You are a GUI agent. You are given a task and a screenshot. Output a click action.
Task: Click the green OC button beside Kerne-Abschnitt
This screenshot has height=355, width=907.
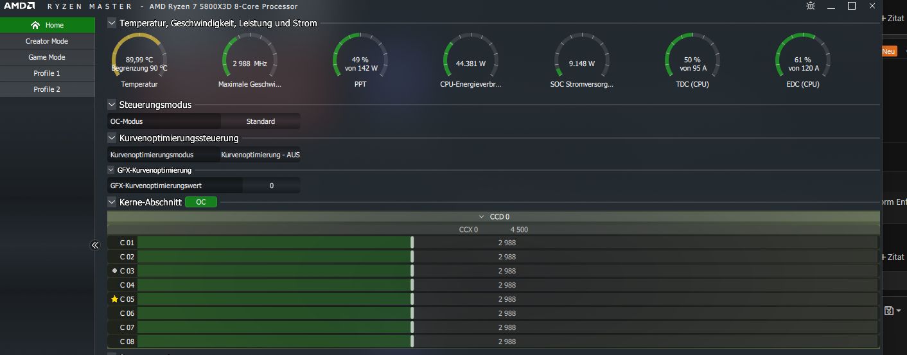coord(201,202)
